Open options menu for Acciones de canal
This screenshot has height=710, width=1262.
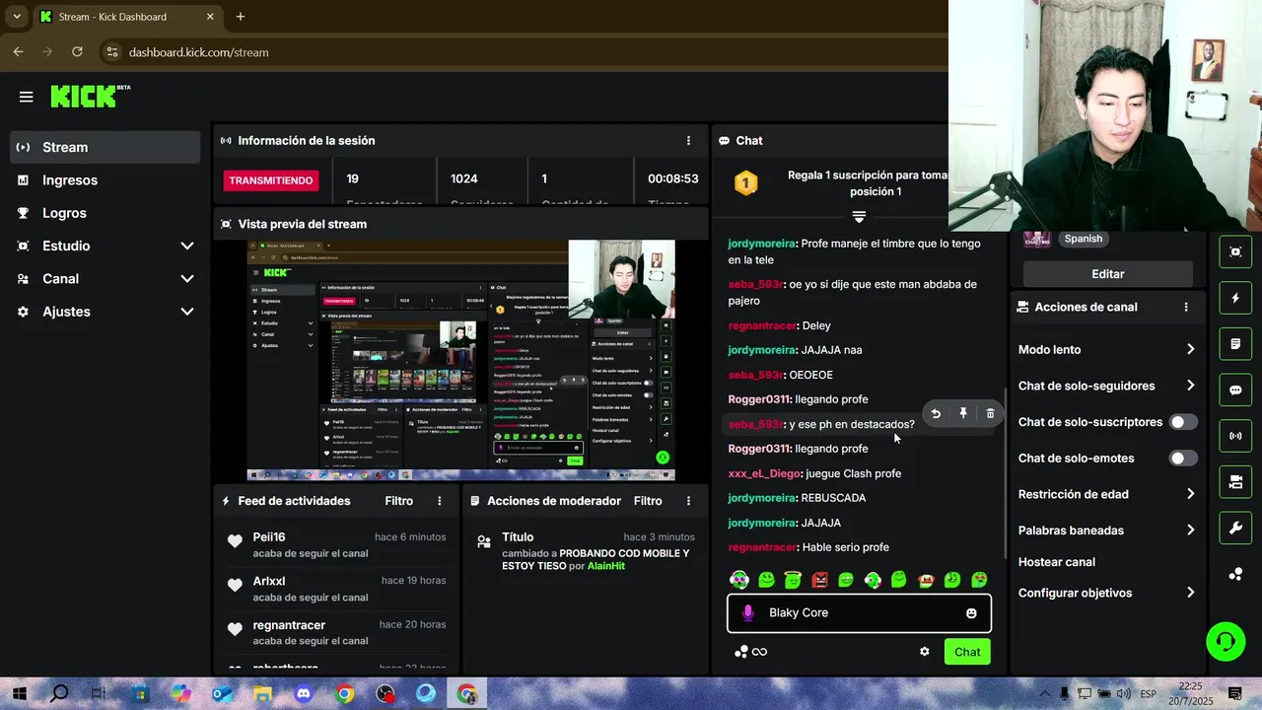click(x=1186, y=307)
